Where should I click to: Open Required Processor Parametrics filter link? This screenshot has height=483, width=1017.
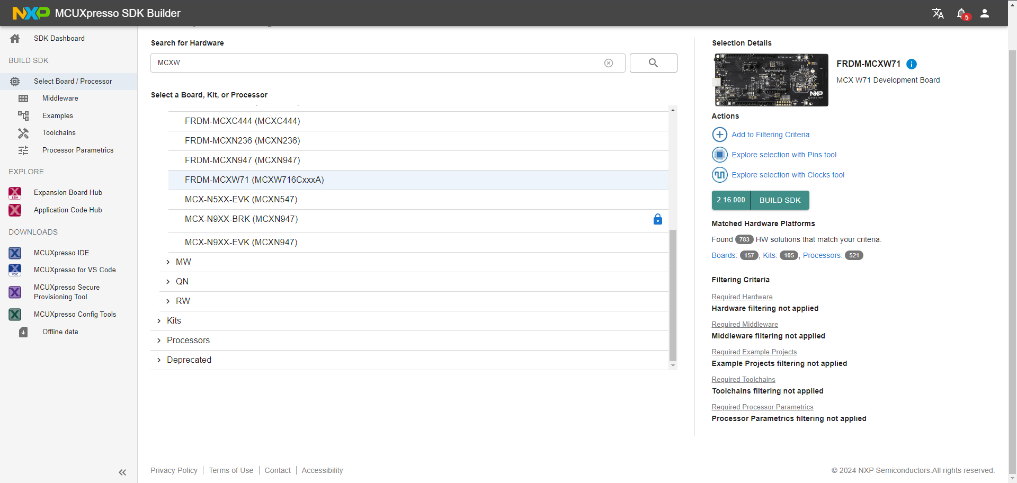point(762,407)
